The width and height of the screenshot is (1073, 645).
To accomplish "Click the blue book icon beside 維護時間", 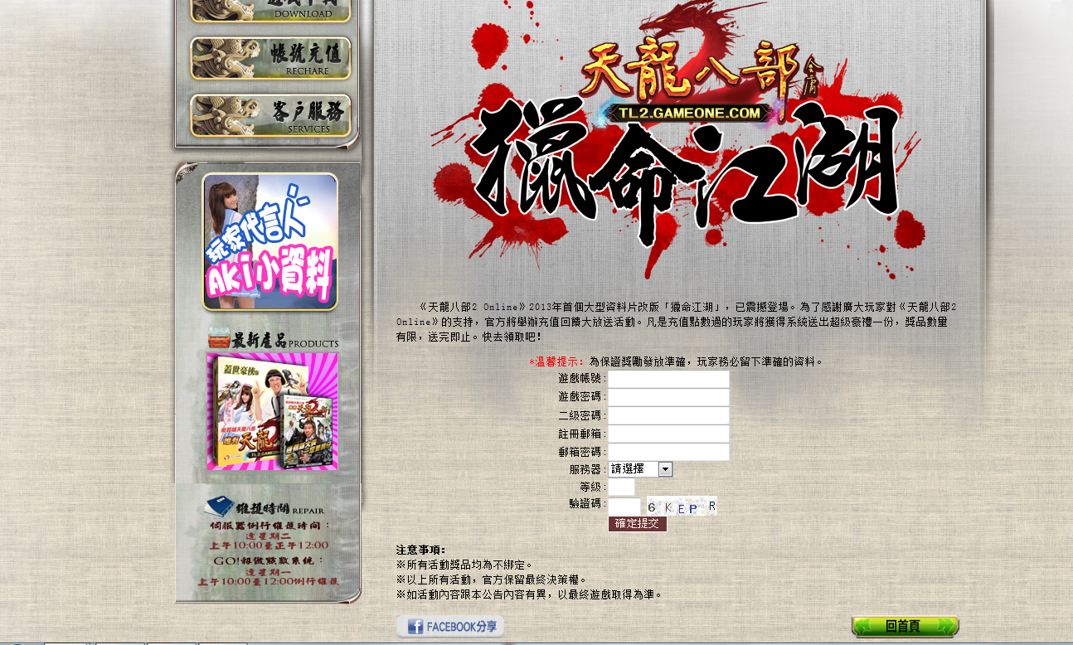I will point(219,507).
